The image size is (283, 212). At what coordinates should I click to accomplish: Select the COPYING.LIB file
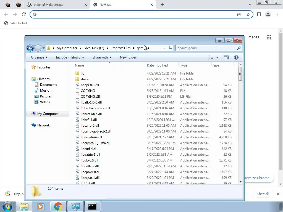90,96
